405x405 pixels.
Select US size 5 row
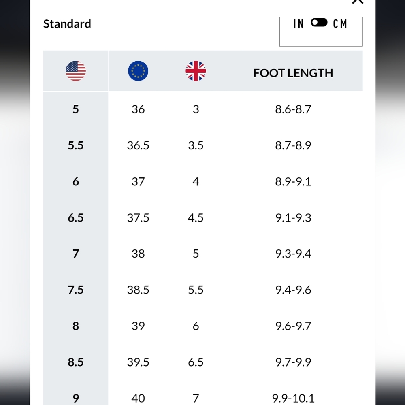tap(76, 109)
